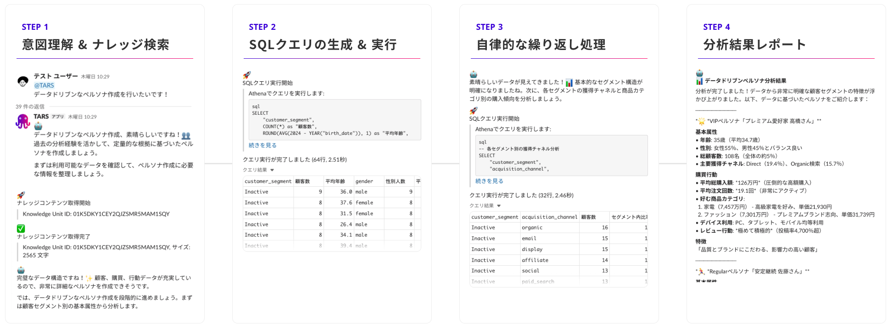The width and height of the screenshot is (893, 329).
Task: Click the rocket icon above ナレッジコンテンツ取得開始
Action: [21, 195]
